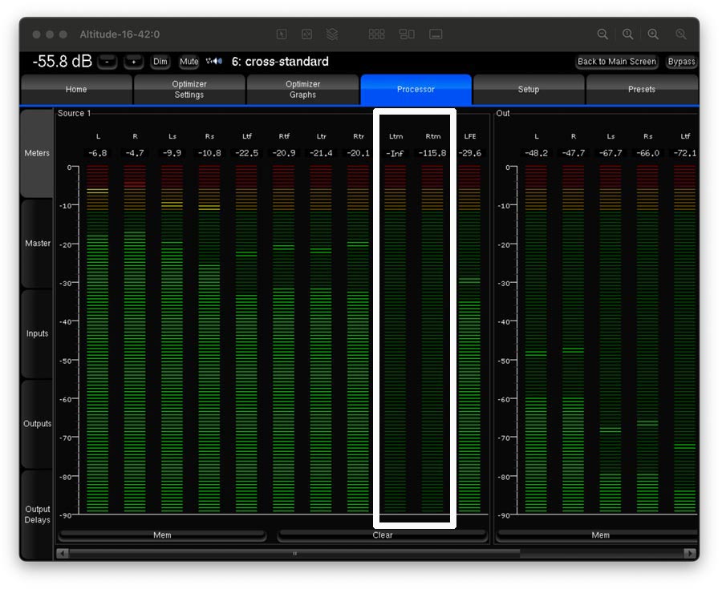Click the Rtf level value -20.9
The width and height of the screenshot is (722, 589).
click(x=284, y=153)
